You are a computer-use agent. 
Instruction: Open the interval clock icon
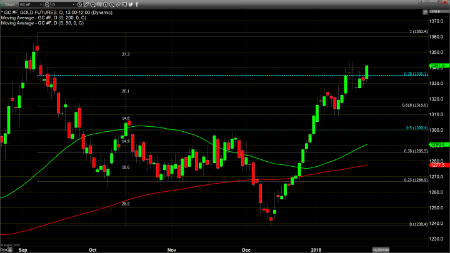coord(79,4)
